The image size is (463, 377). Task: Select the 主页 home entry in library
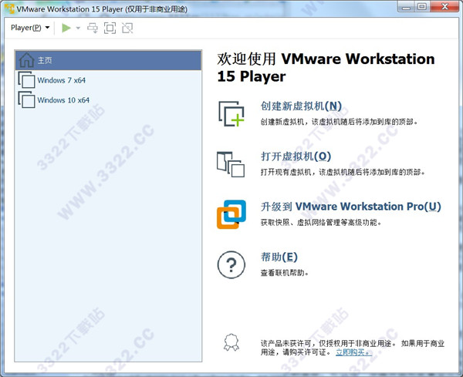(108, 60)
